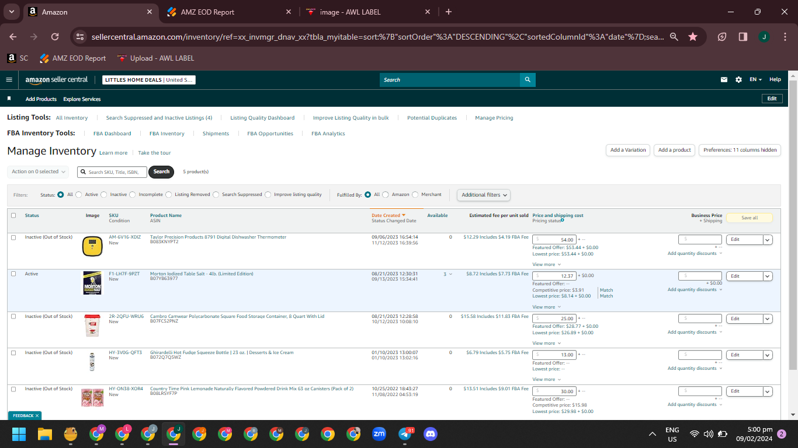Select Fulfilled By Amazon radio
Image resolution: width=798 pixels, height=448 pixels.
tap(386, 195)
